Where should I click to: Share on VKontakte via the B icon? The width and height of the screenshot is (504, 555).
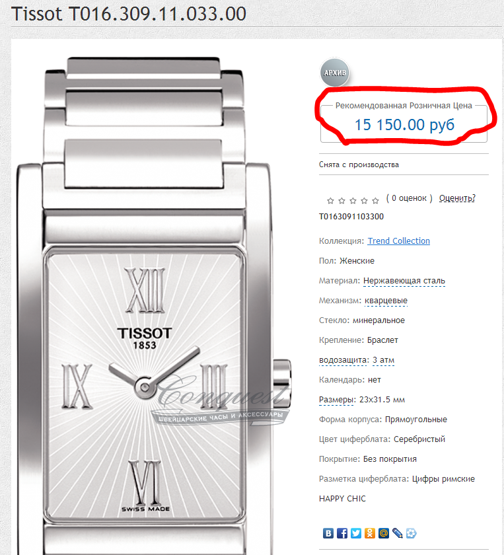click(328, 533)
